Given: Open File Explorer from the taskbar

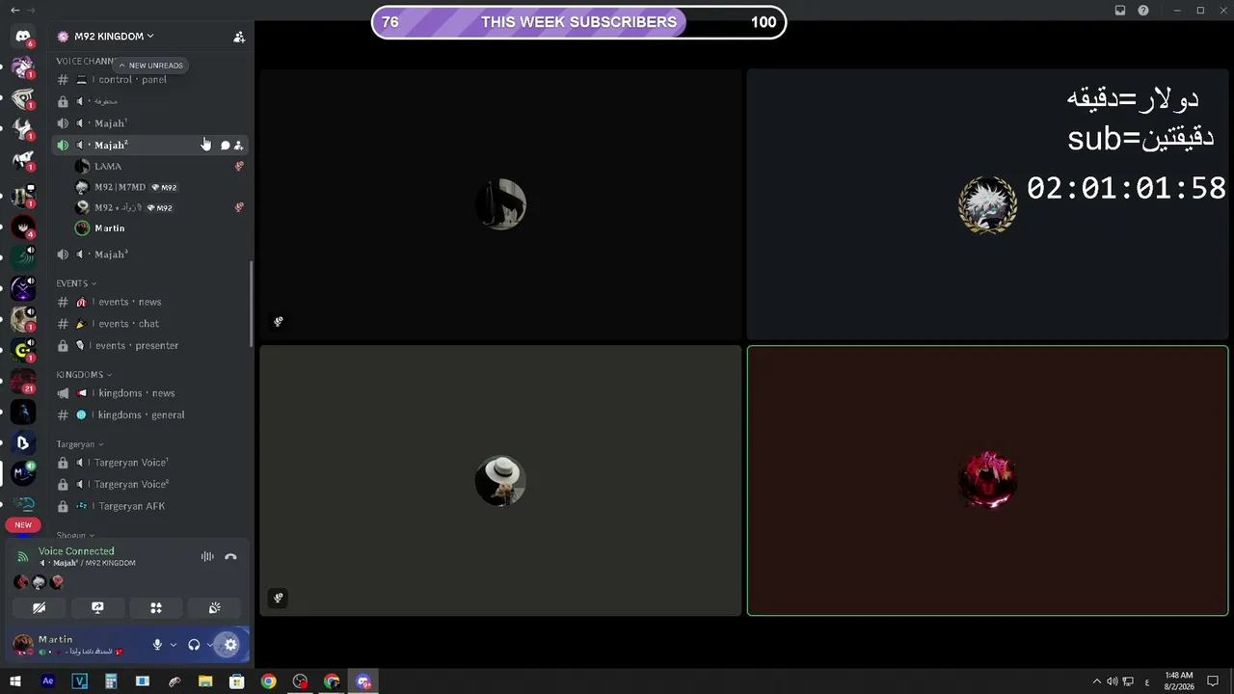Looking at the screenshot, I should point(205,681).
